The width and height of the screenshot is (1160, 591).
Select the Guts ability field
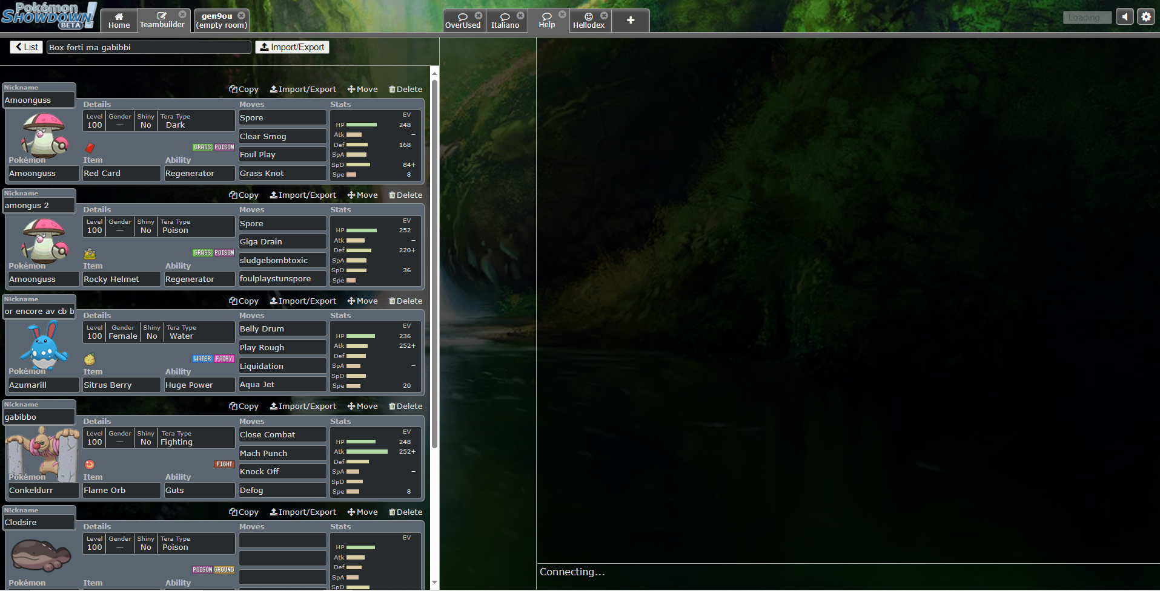click(199, 491)
